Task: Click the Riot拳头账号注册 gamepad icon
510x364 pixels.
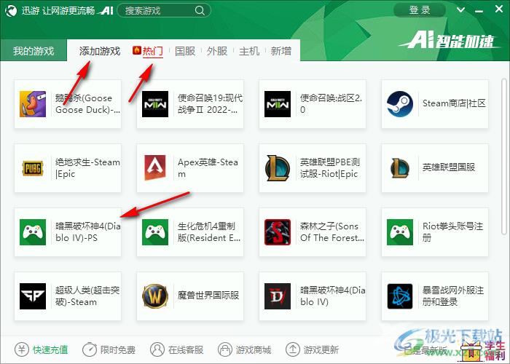Action: coord(400,232)
